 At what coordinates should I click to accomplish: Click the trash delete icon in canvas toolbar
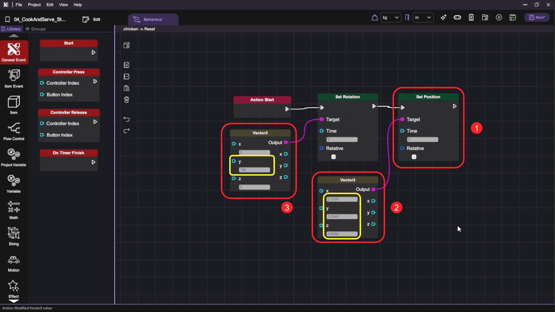point(126,100)
